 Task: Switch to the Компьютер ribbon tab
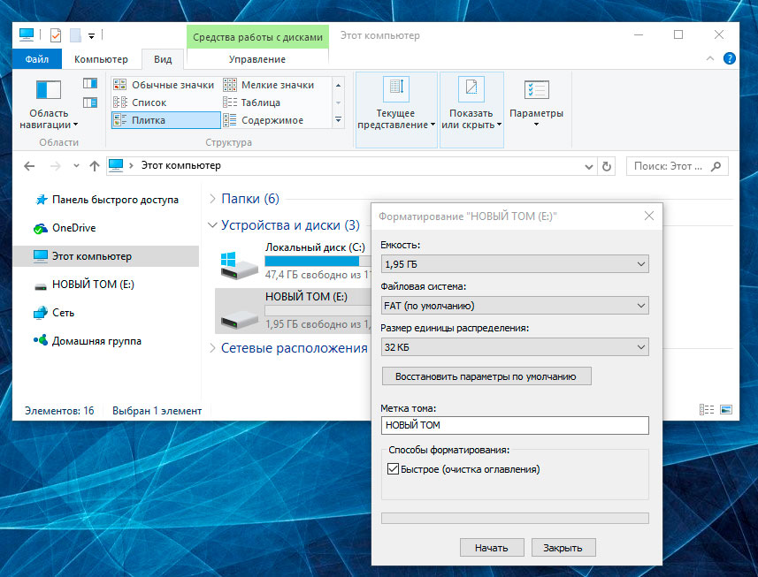[x=101, y=59]
